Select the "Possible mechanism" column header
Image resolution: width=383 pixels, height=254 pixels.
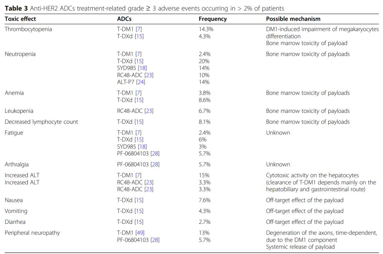[293, 19]
